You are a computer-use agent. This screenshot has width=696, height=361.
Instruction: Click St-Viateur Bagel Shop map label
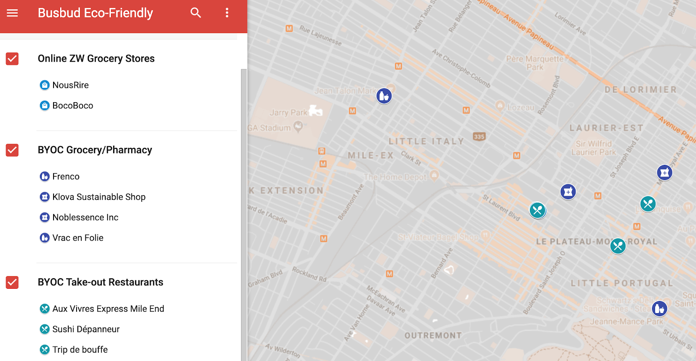coord(438,237)
